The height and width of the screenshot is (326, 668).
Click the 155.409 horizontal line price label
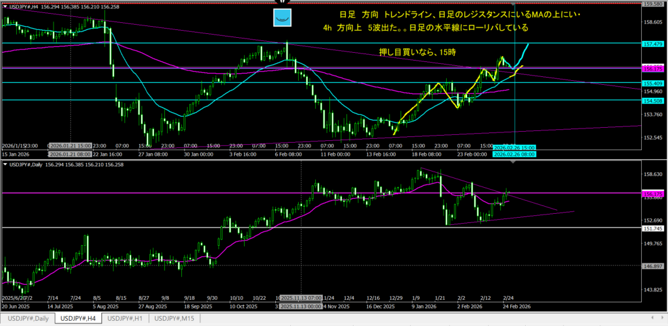pos(653,83)
